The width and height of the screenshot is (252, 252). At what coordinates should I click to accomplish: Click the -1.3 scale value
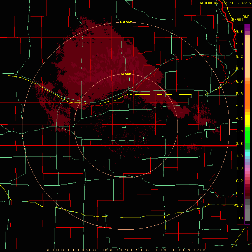click(239, 206)
